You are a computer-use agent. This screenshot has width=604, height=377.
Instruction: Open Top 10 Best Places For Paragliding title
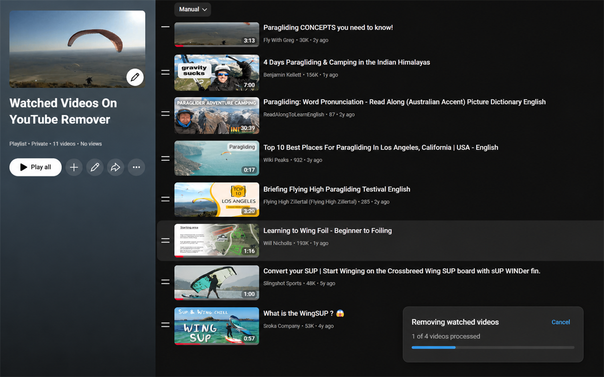click(381, 148)
